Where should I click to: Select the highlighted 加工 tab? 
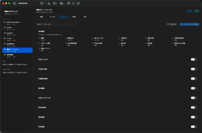pyautogui.click(x=63, y=17)
